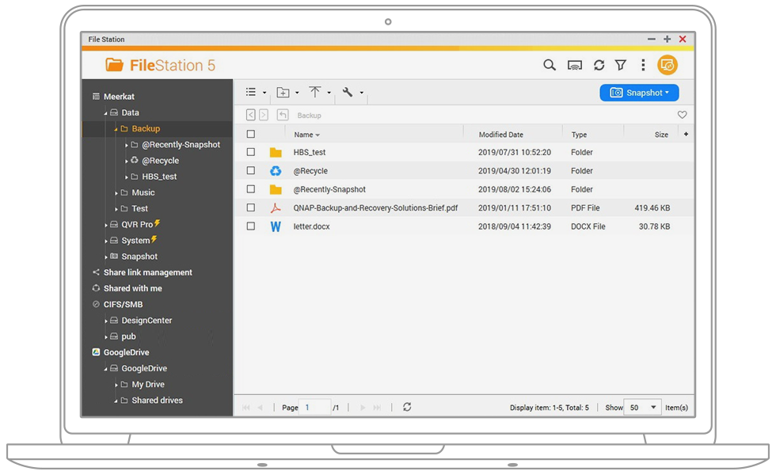Open the network media player icon
776x475 pixels.
575,66
